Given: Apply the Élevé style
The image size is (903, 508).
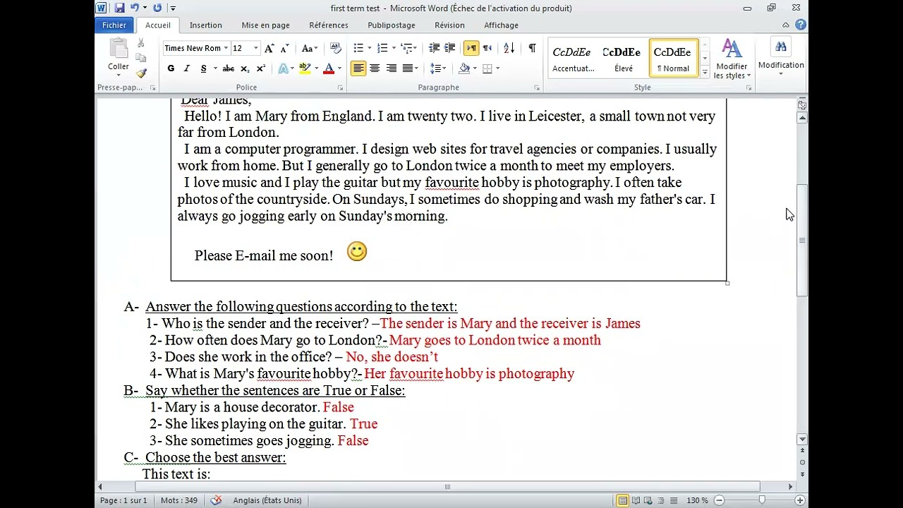Looking at the screenshot, I should pyautogui.click(x=622, y=59).
